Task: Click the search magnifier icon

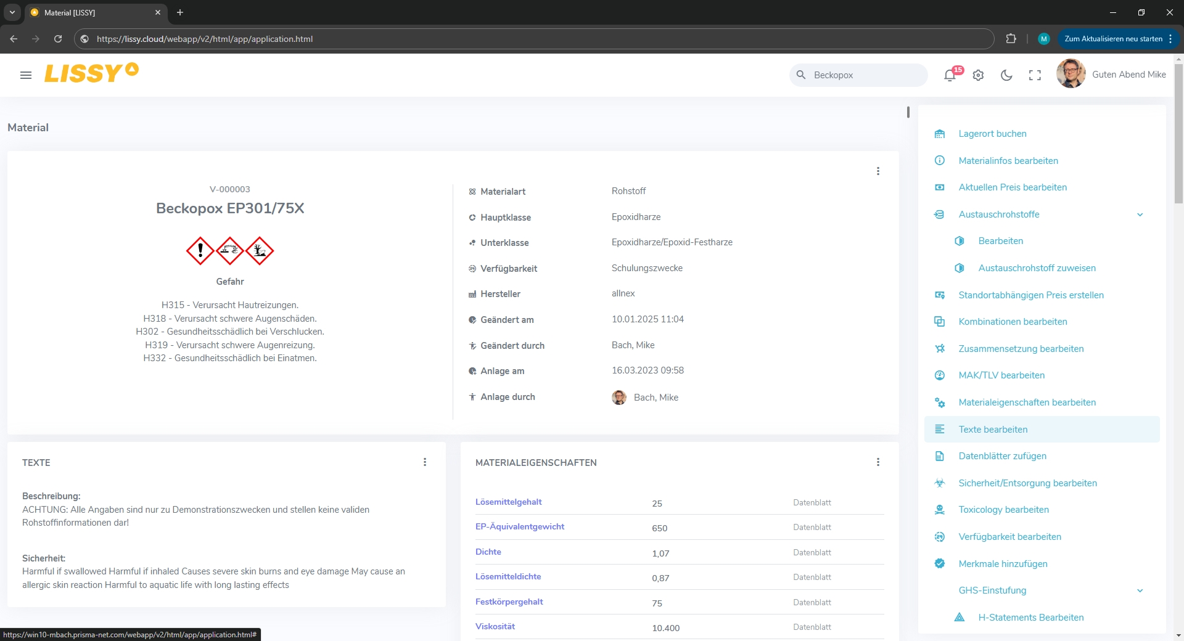Action: tap(801, 75)
